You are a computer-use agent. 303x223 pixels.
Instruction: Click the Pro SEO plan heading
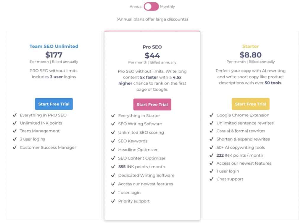[x=152, y=47]
